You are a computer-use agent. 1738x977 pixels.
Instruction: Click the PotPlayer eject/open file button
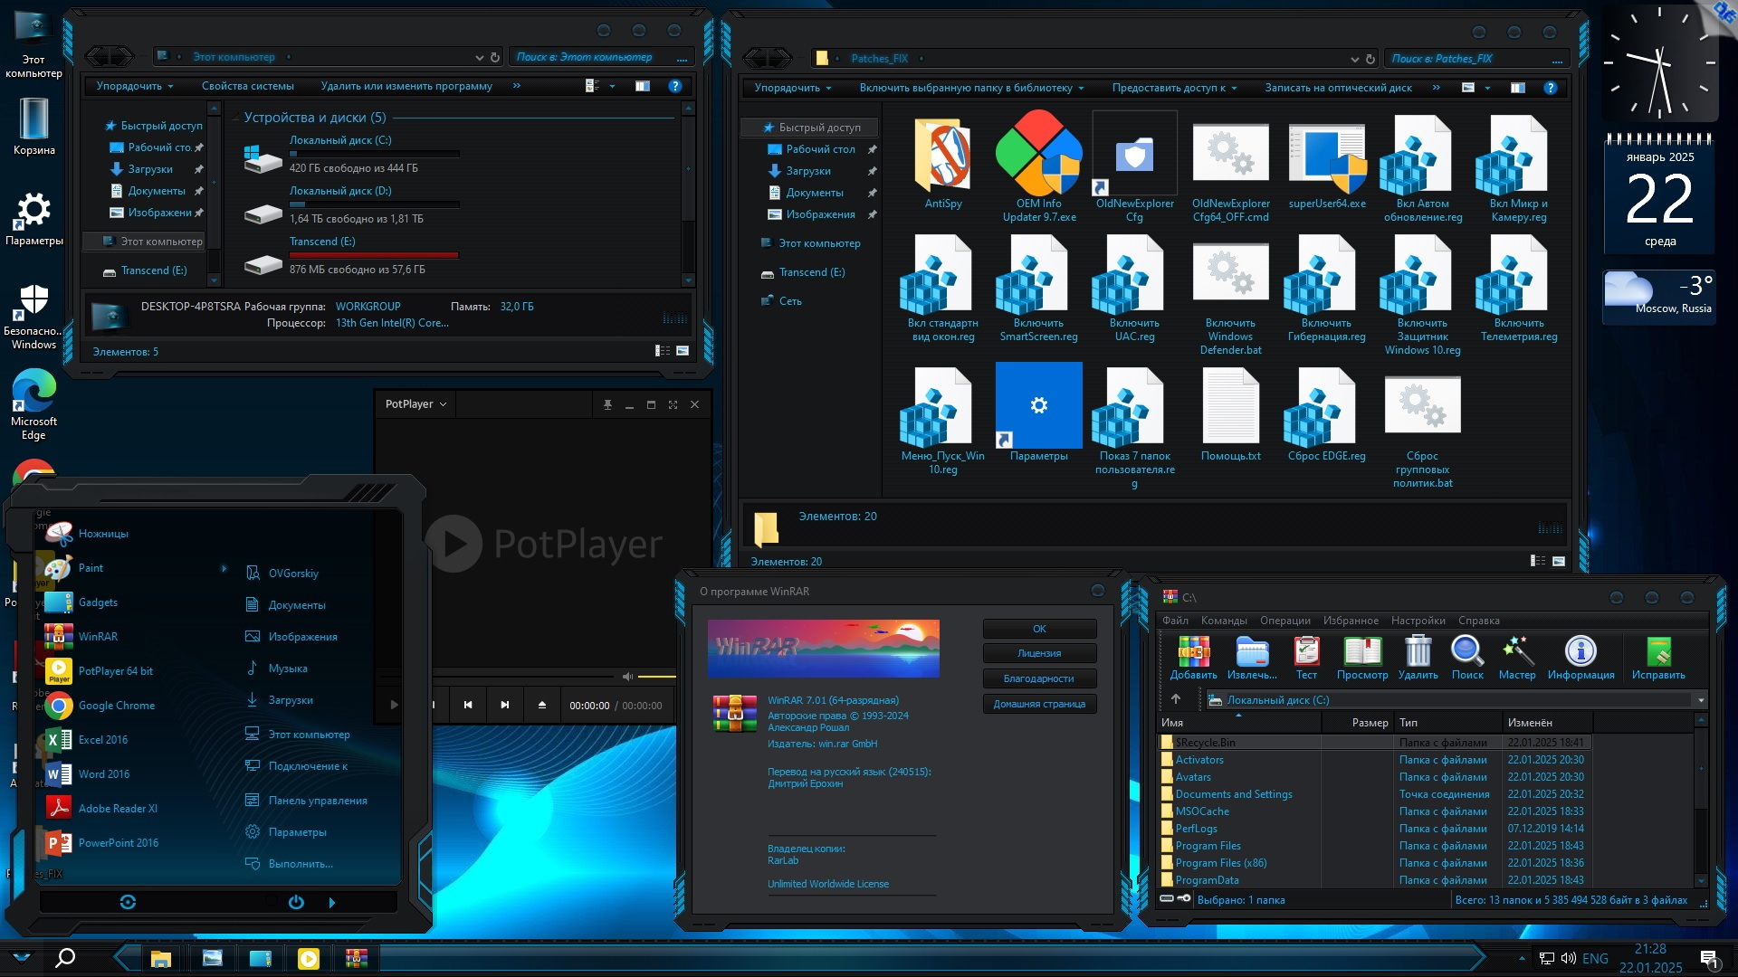tap(541, 705)
